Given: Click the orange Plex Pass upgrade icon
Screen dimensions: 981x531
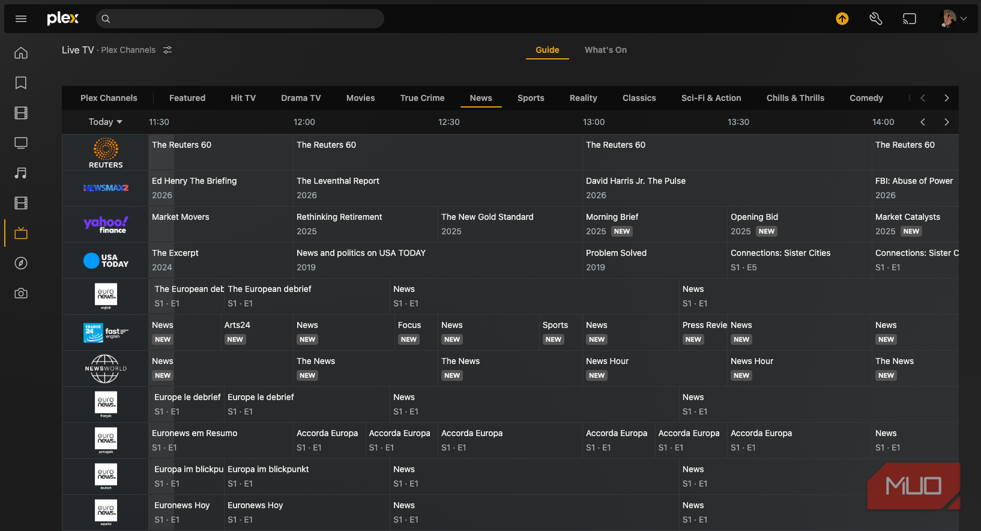Looking at the screenshot, I should pyautogui.click(x=842, y=19).
